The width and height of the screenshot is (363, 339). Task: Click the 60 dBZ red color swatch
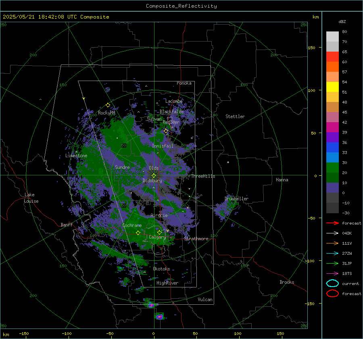pyautogui.click(x=332, y=56)
